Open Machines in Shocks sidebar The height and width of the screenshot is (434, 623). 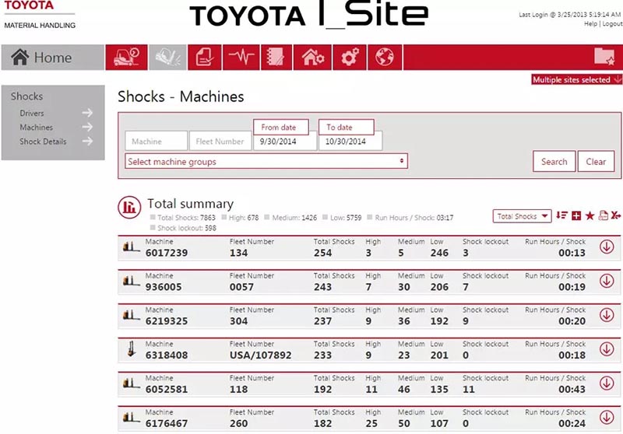click(x=36, y=128)
